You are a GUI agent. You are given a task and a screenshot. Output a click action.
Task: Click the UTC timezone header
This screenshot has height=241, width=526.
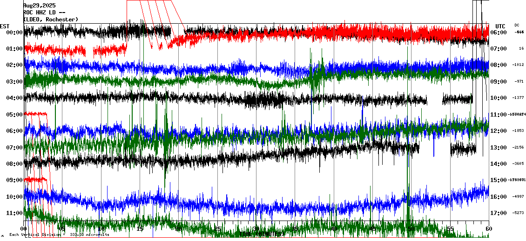(500, 26)
